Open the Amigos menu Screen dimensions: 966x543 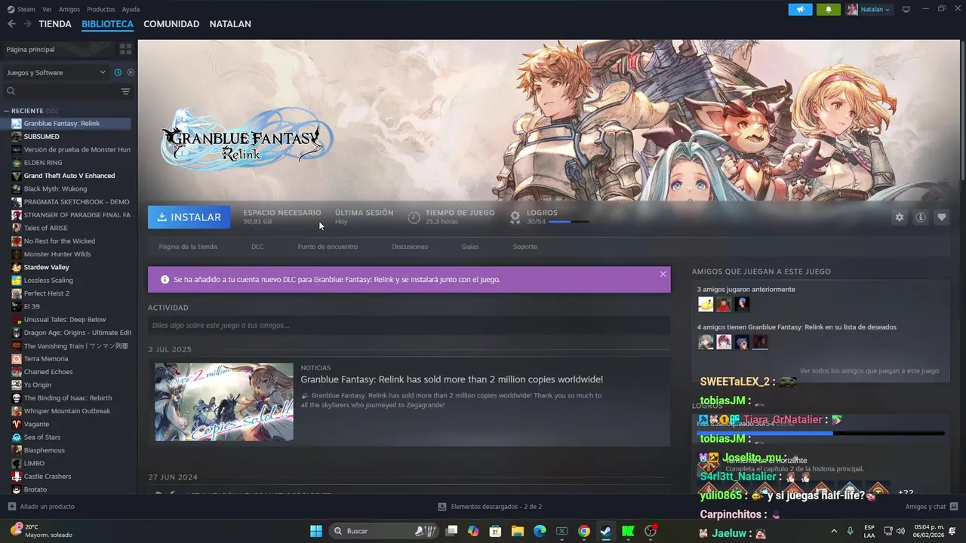point(69,9)
